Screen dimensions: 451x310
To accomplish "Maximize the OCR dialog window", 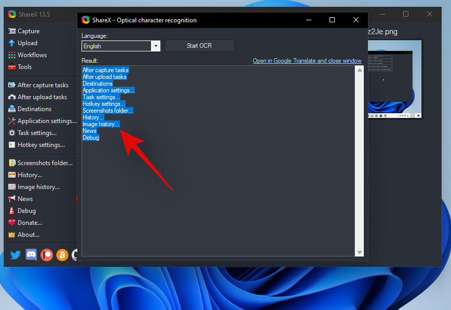I will [x=332, y=20].
